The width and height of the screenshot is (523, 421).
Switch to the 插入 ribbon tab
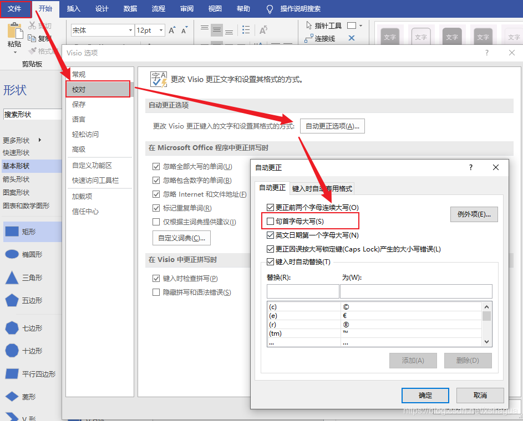(x=74, y=9)
